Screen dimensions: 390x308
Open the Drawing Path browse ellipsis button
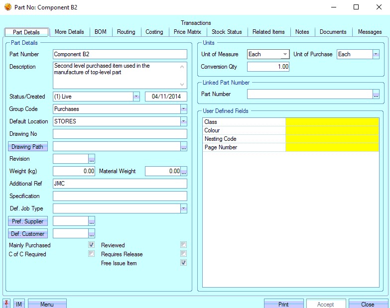pyautogui.click(x=183, y=147)
